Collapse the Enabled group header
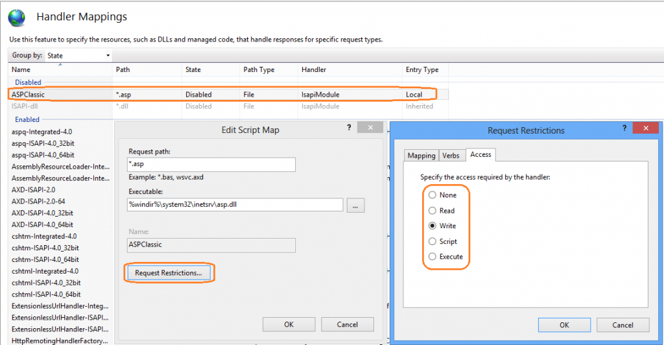664x345 pixels. (x=27, y=119)
